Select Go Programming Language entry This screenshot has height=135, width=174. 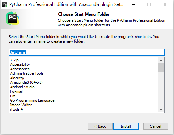pyautogui.click(x=32, y=100)
